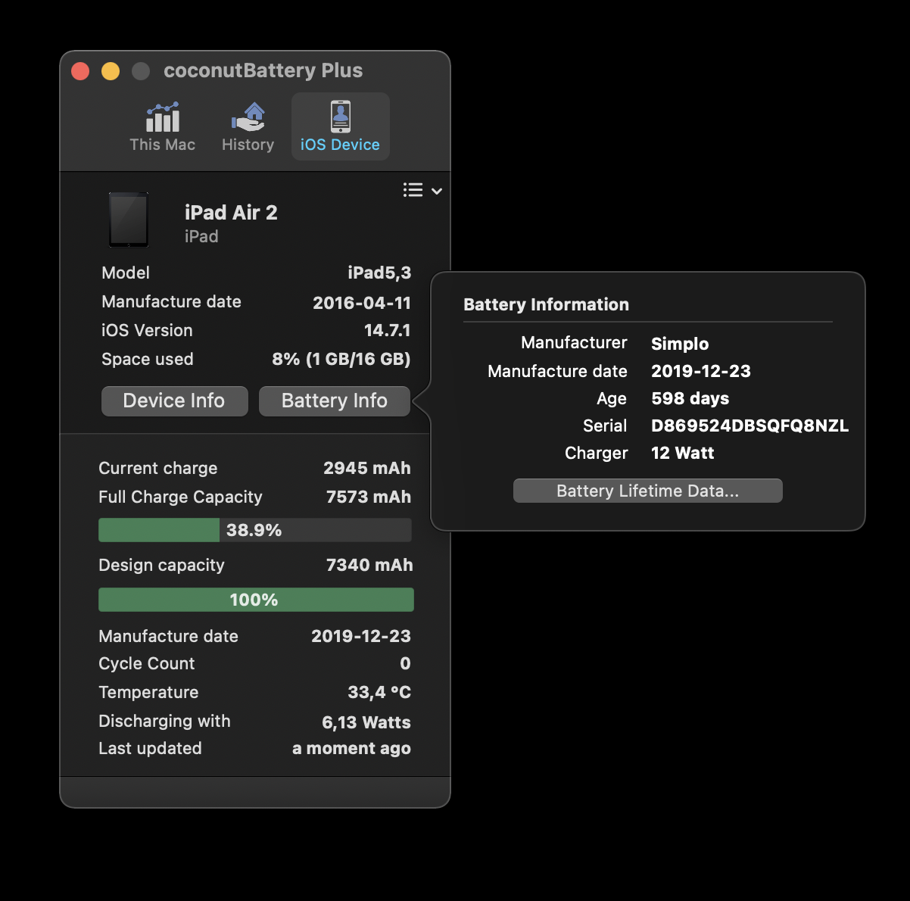Open the History tab
The height and width of the screenshot is (901, 910).
(248, 127)
